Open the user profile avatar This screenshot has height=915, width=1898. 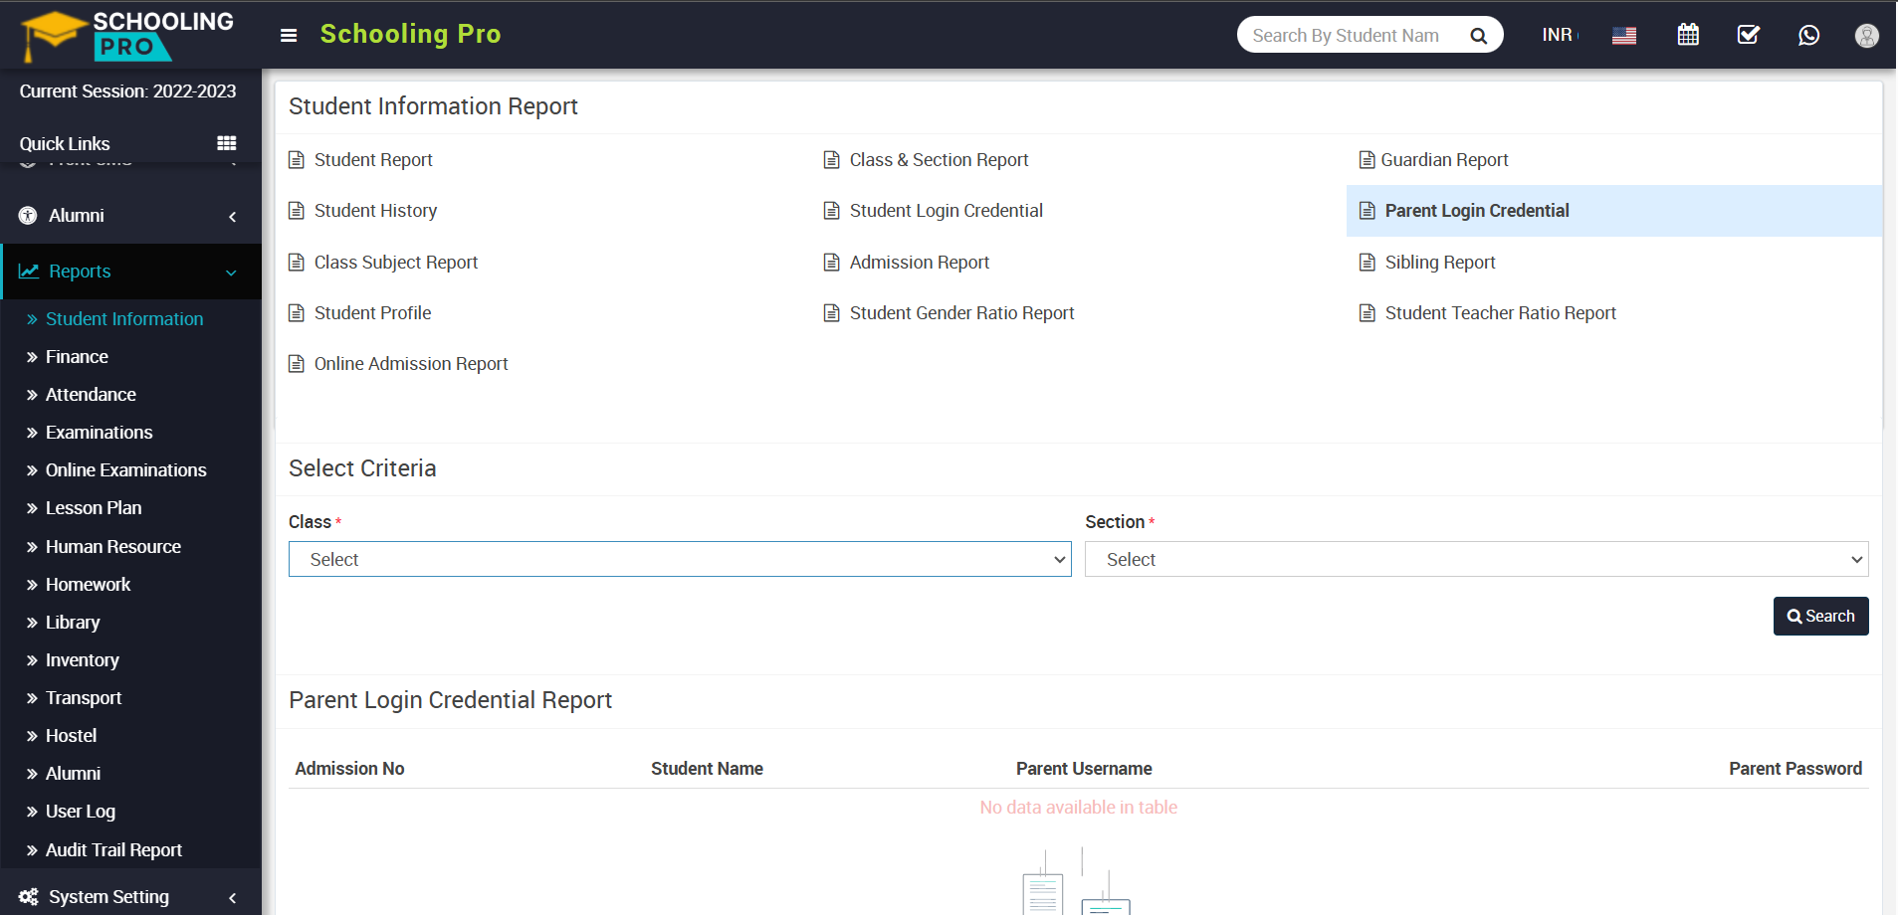point(1867,35)
